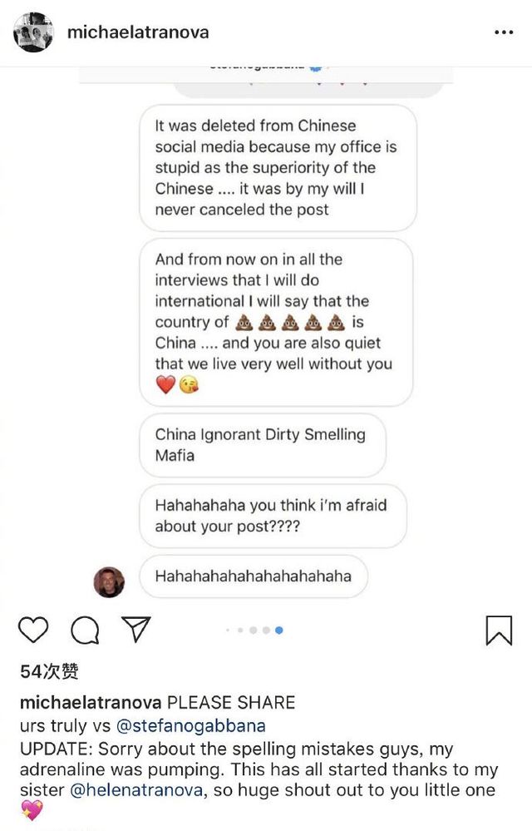Image resolution: width=532 pixels, height=831 pixels.
Task: Click the sparkling heart emoji ending the caption
Action: point(31,810)
